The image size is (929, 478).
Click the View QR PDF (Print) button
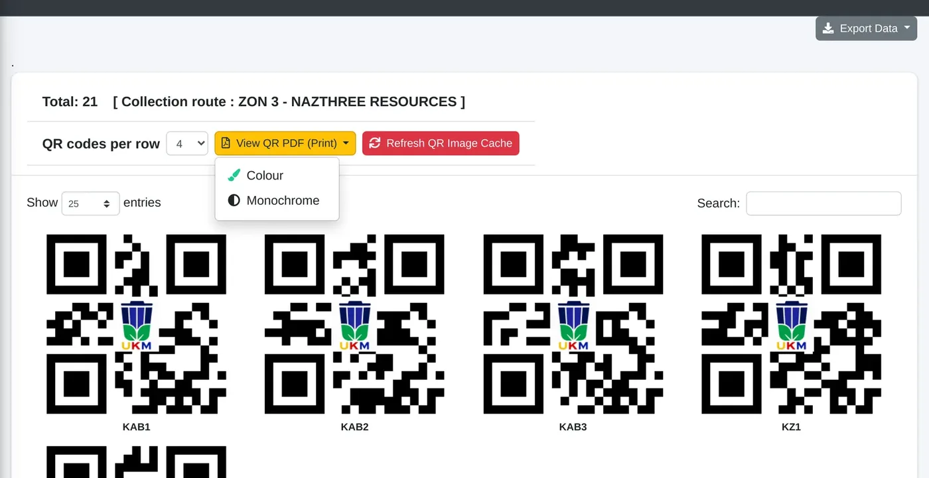285,143
